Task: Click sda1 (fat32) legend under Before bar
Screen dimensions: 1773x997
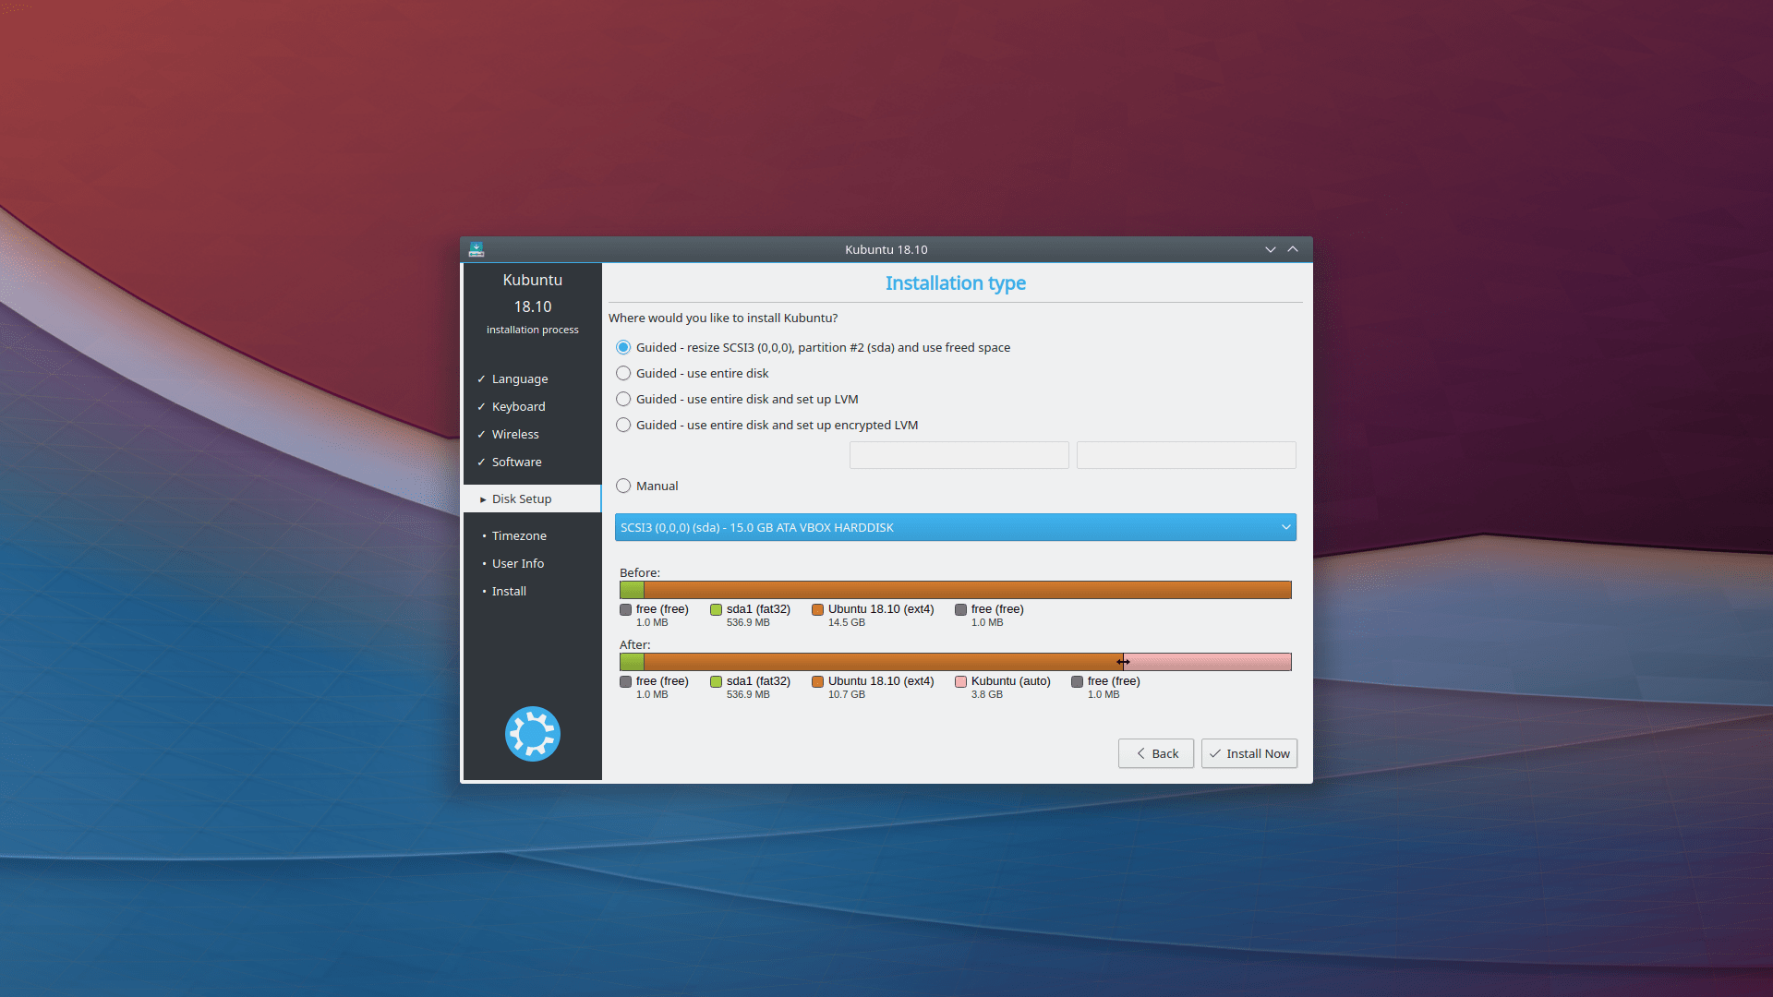Action: [751, 615]
